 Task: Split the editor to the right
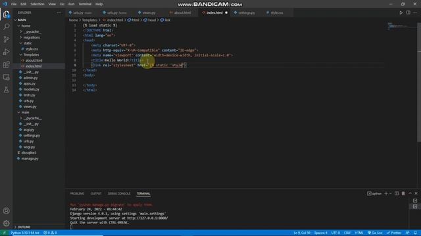point(408,12)
